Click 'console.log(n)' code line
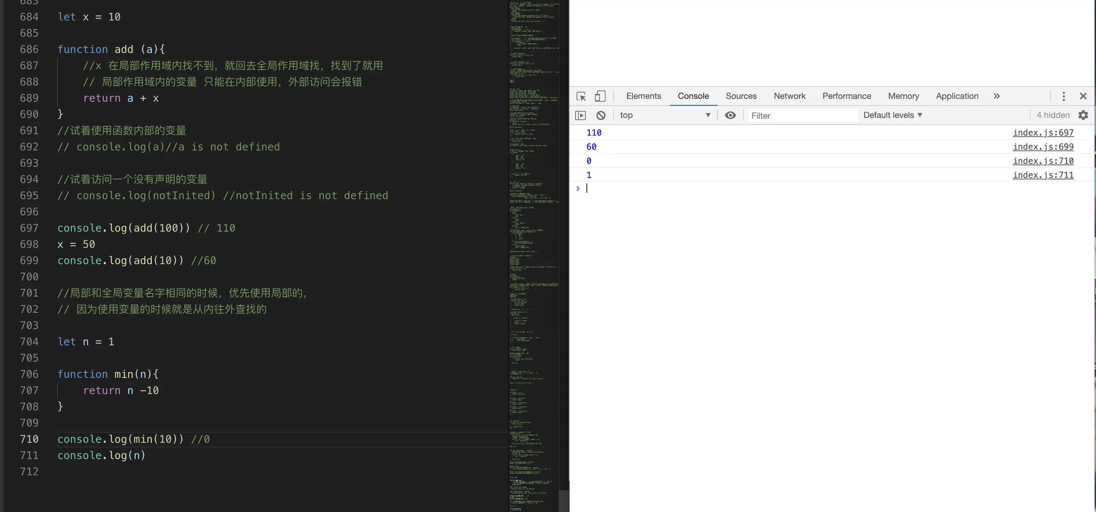This screenshot has width=1096, height=512. tap(101, 455)
